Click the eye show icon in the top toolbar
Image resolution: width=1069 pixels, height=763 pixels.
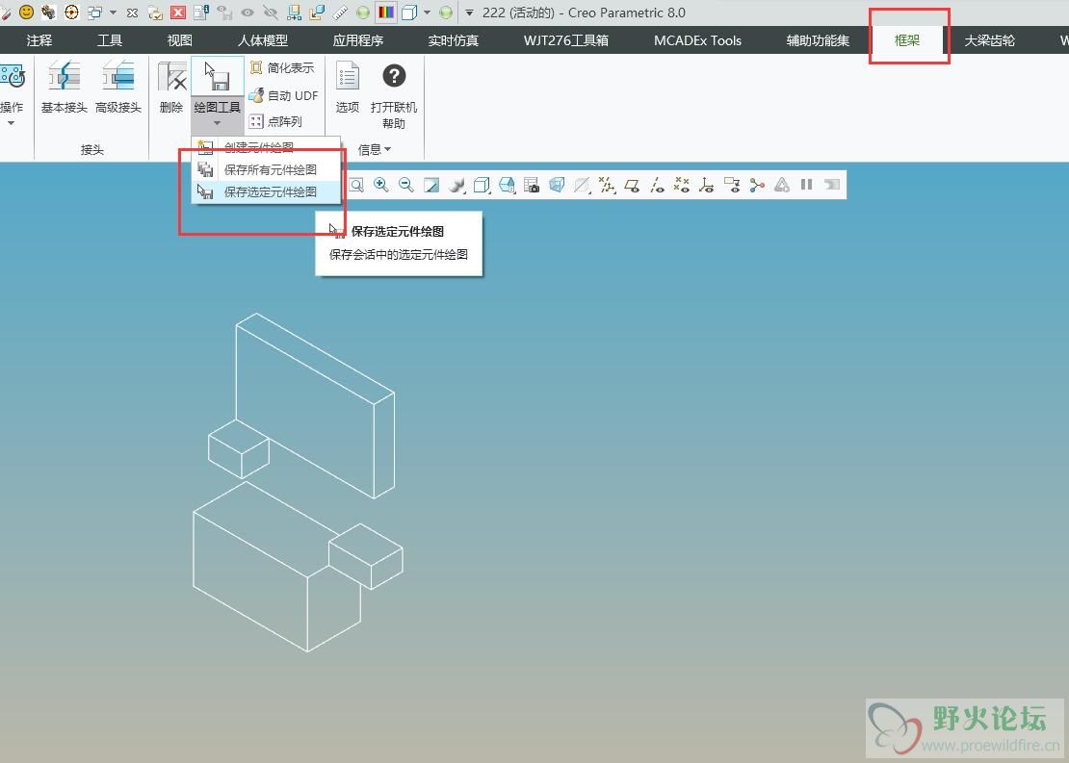click(x=248, y=13)
